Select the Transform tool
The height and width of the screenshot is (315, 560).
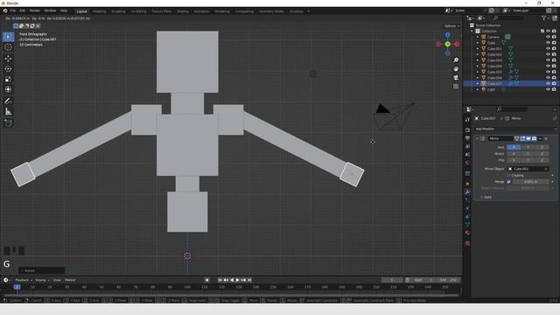click(8, 89)
